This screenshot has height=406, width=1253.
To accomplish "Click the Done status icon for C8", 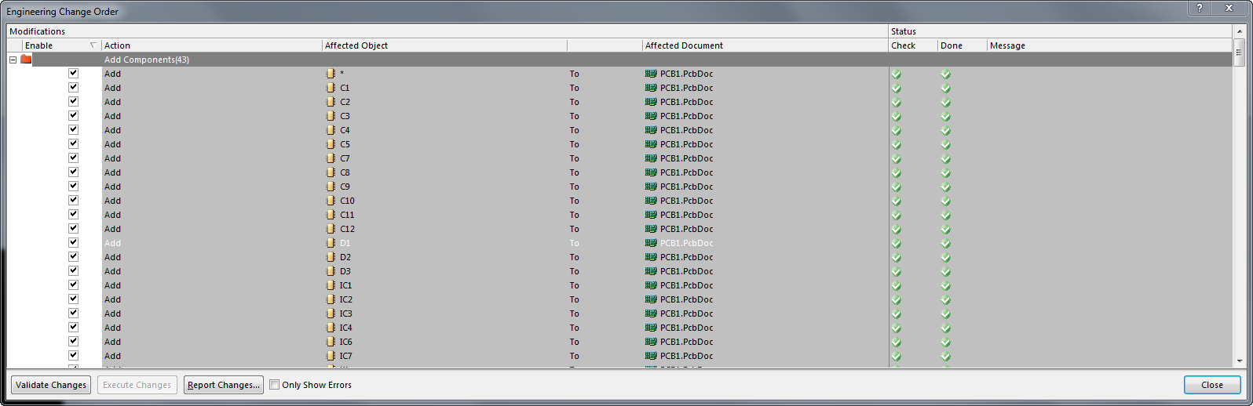I will click(946, 172).
